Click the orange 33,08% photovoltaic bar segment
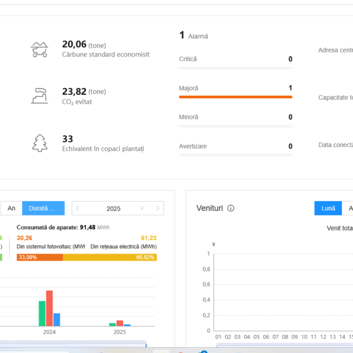The image size is (353, 353). coord(40,257)
